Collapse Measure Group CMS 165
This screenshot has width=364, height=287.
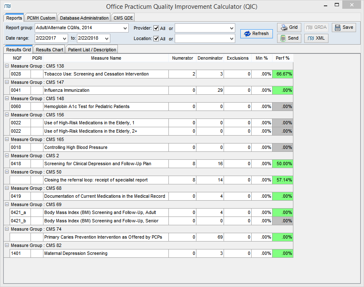tap(7, 139)
